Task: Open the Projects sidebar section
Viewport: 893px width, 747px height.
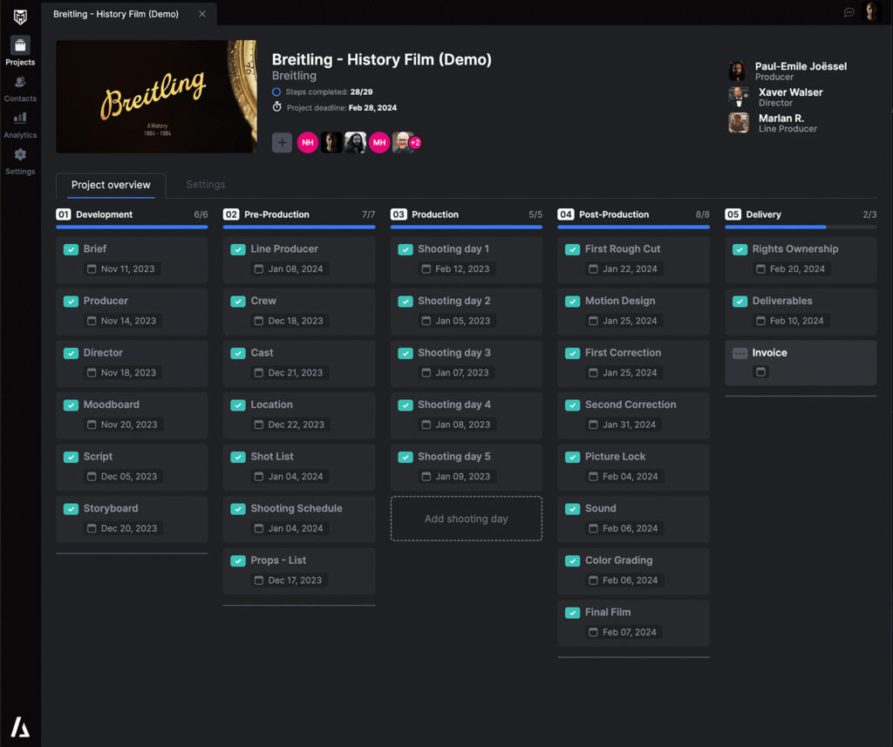Action: click(20, 51)
